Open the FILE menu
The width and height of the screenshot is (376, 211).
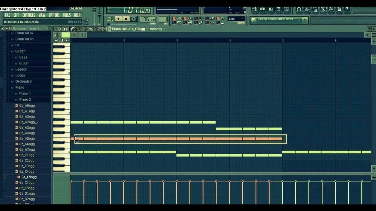click(7, 15)
